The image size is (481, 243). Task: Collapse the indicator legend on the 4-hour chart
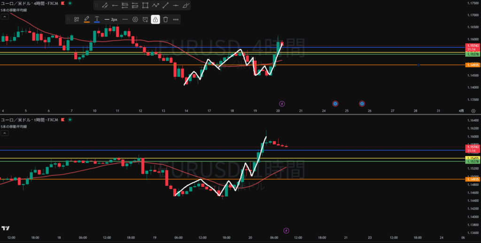click(4, 16)
